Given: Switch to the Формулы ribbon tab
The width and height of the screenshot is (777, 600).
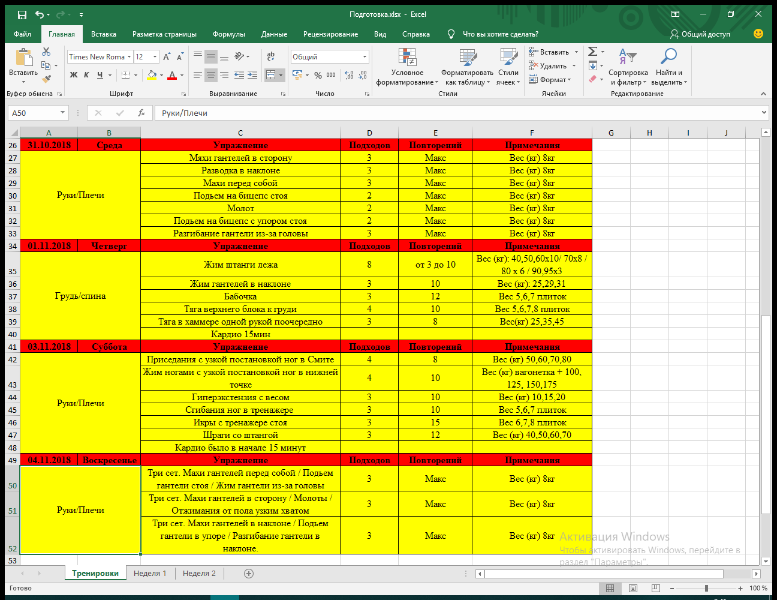Looking at the screenshot, I should tap(228, 34).
